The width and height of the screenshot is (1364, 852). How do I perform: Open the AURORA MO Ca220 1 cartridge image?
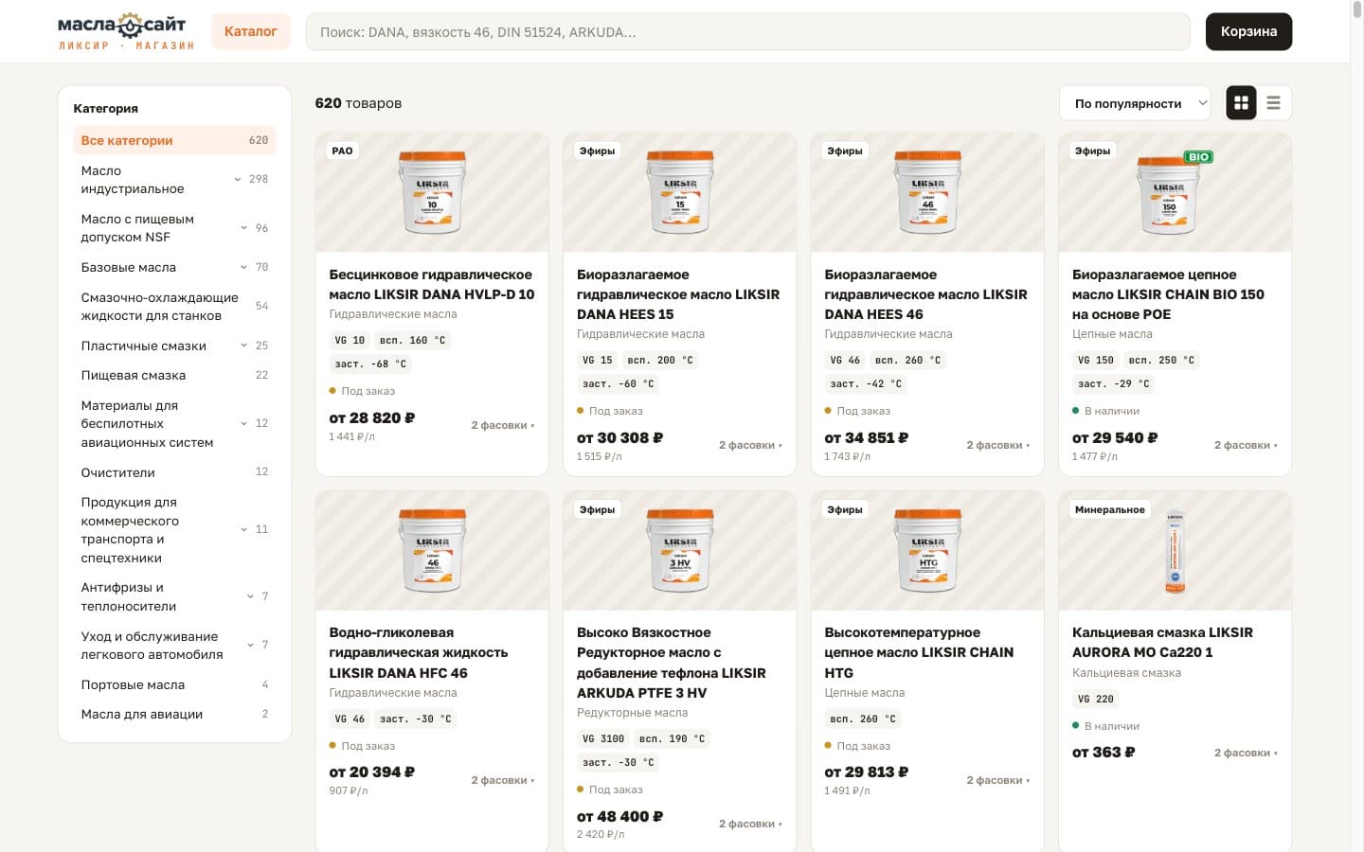[x=1175, y=551]
